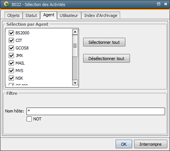The image size is (170, 151).
Task: Toggle the JMX agent checkbox
Action: (11, 55)
